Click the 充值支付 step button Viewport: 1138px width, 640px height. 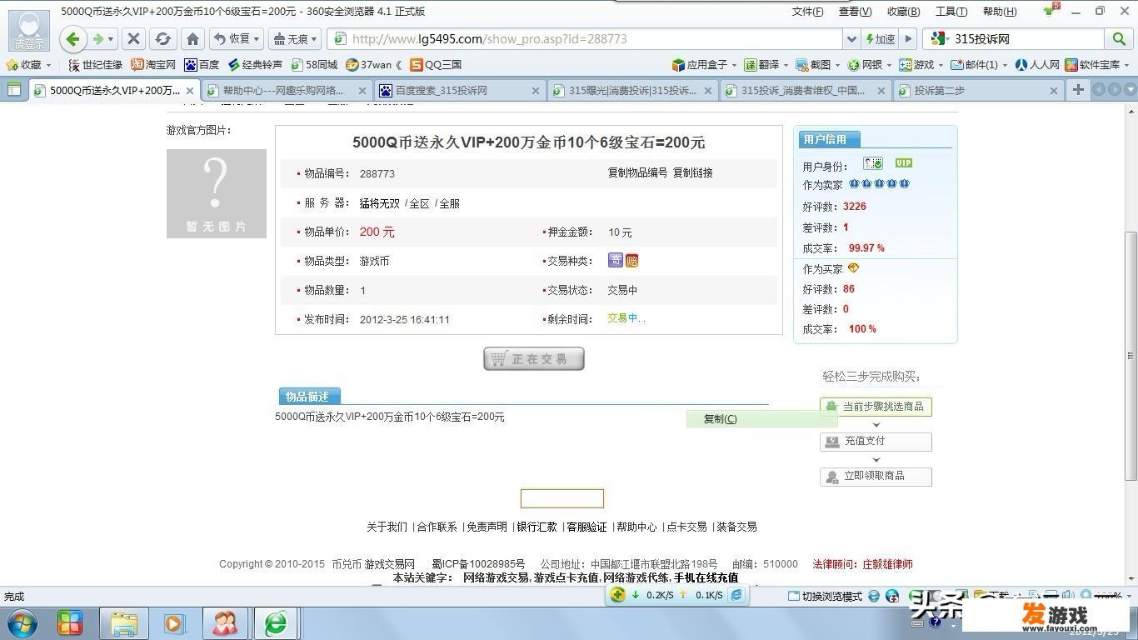coord(876,441)
